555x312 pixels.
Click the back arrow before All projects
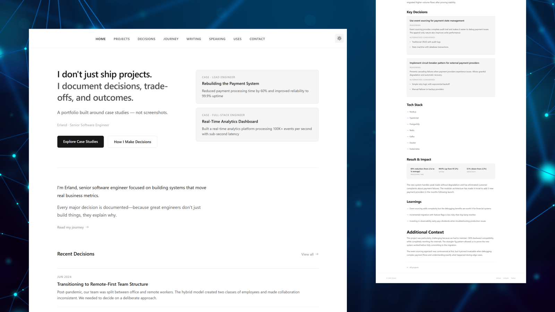tap(408, 267)
